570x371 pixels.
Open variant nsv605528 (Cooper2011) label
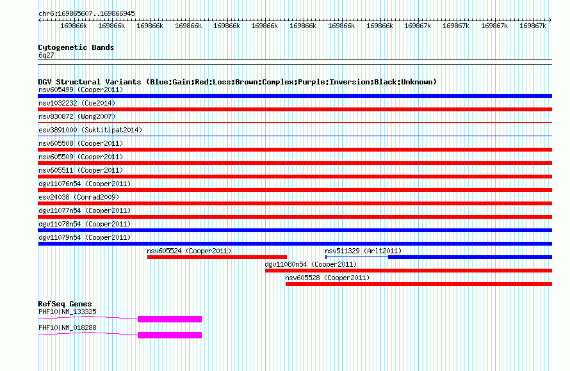click(327, 278)
